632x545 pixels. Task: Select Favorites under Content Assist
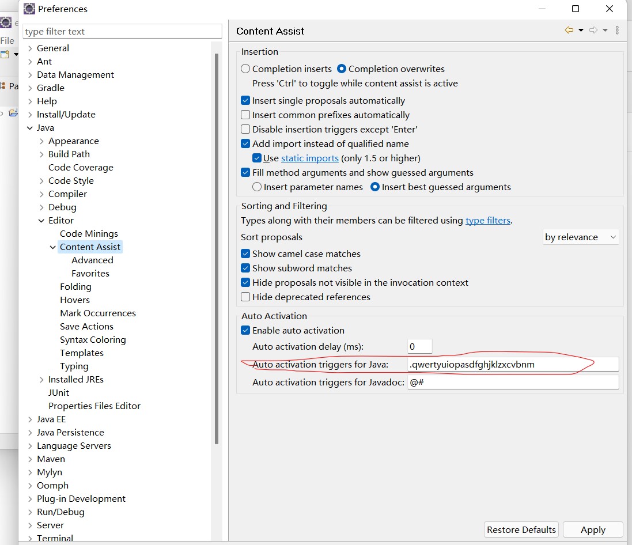coord(90,274)
